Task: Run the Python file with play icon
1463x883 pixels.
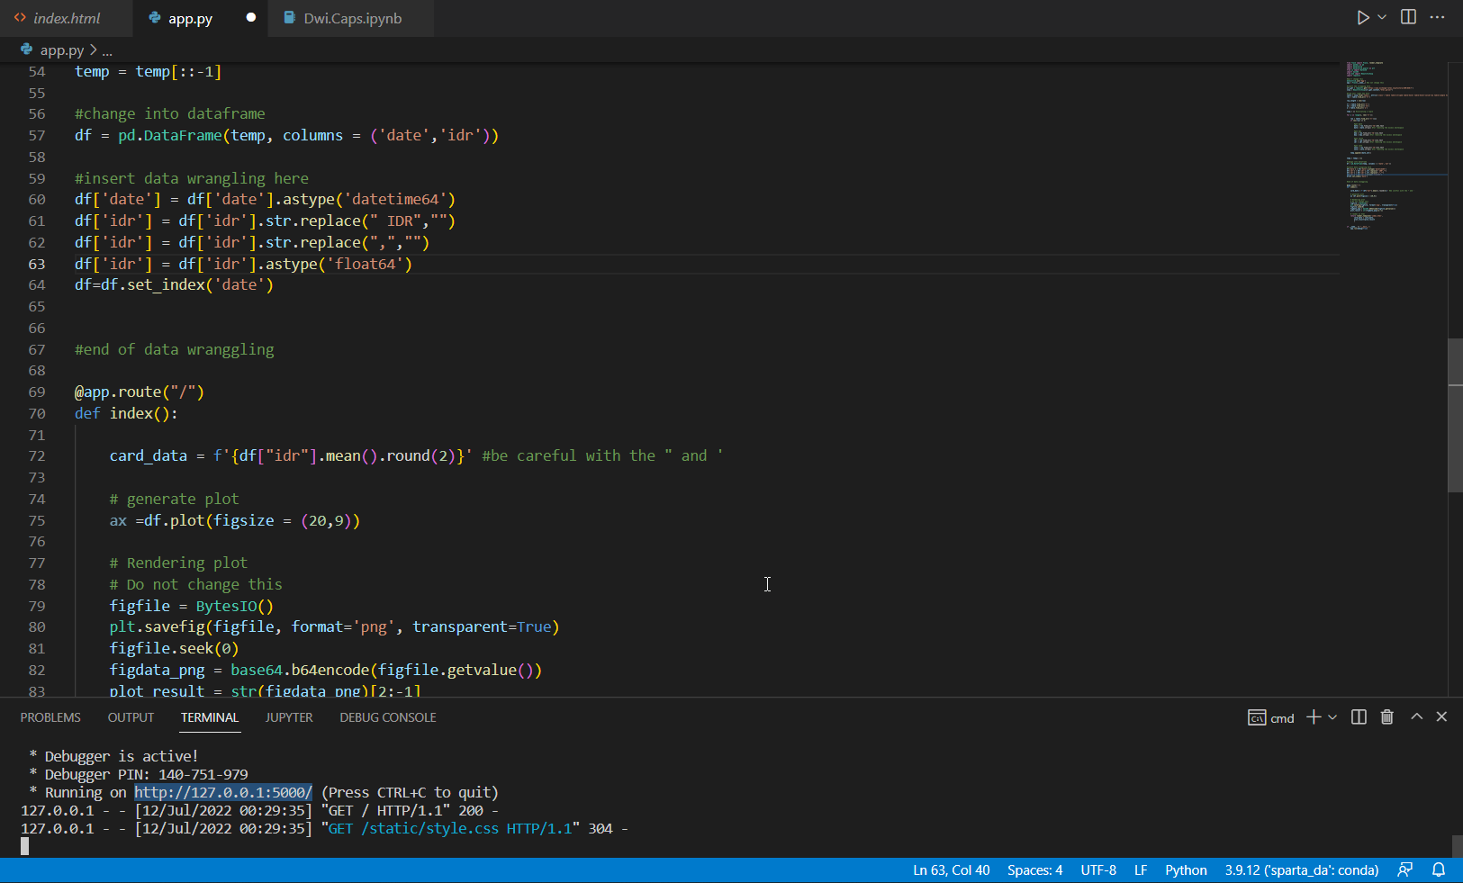Action: point(1362,17)
